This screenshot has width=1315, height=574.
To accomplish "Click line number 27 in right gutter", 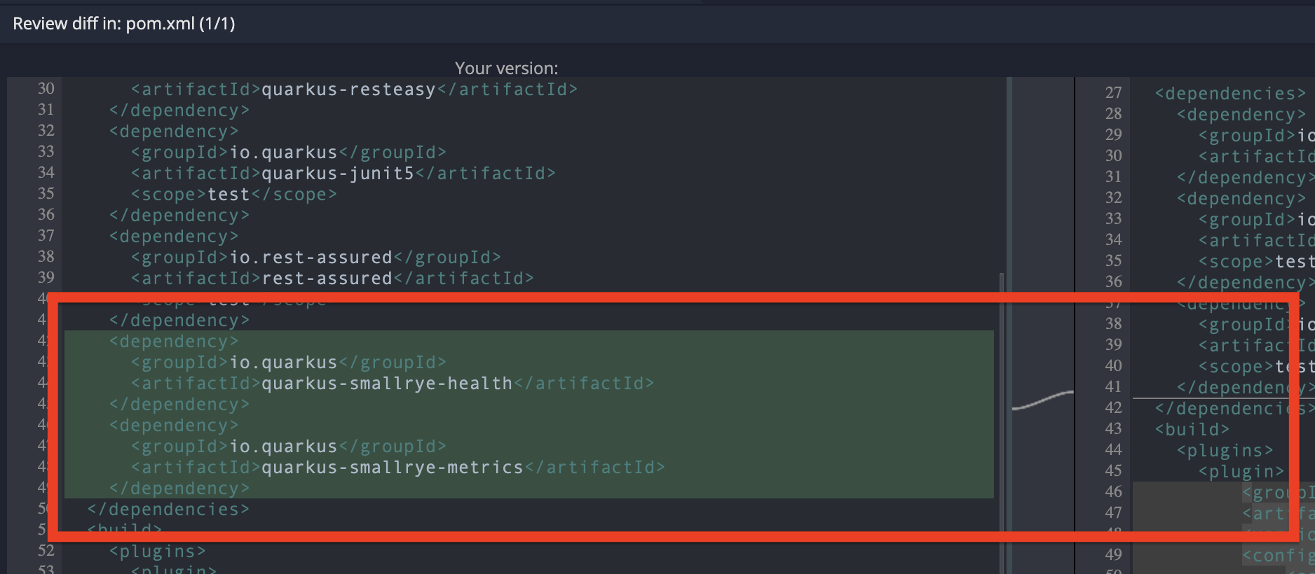I will pos(1113,93).
